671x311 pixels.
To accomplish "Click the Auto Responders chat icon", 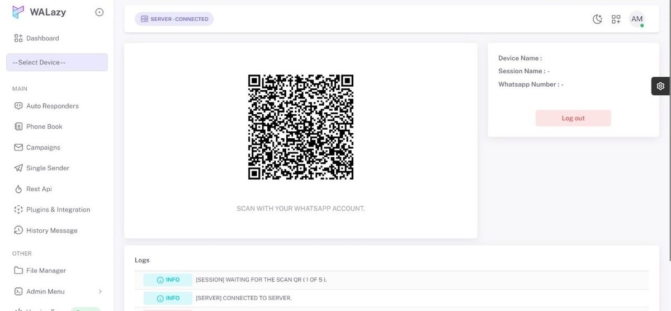I will [18, 106].
